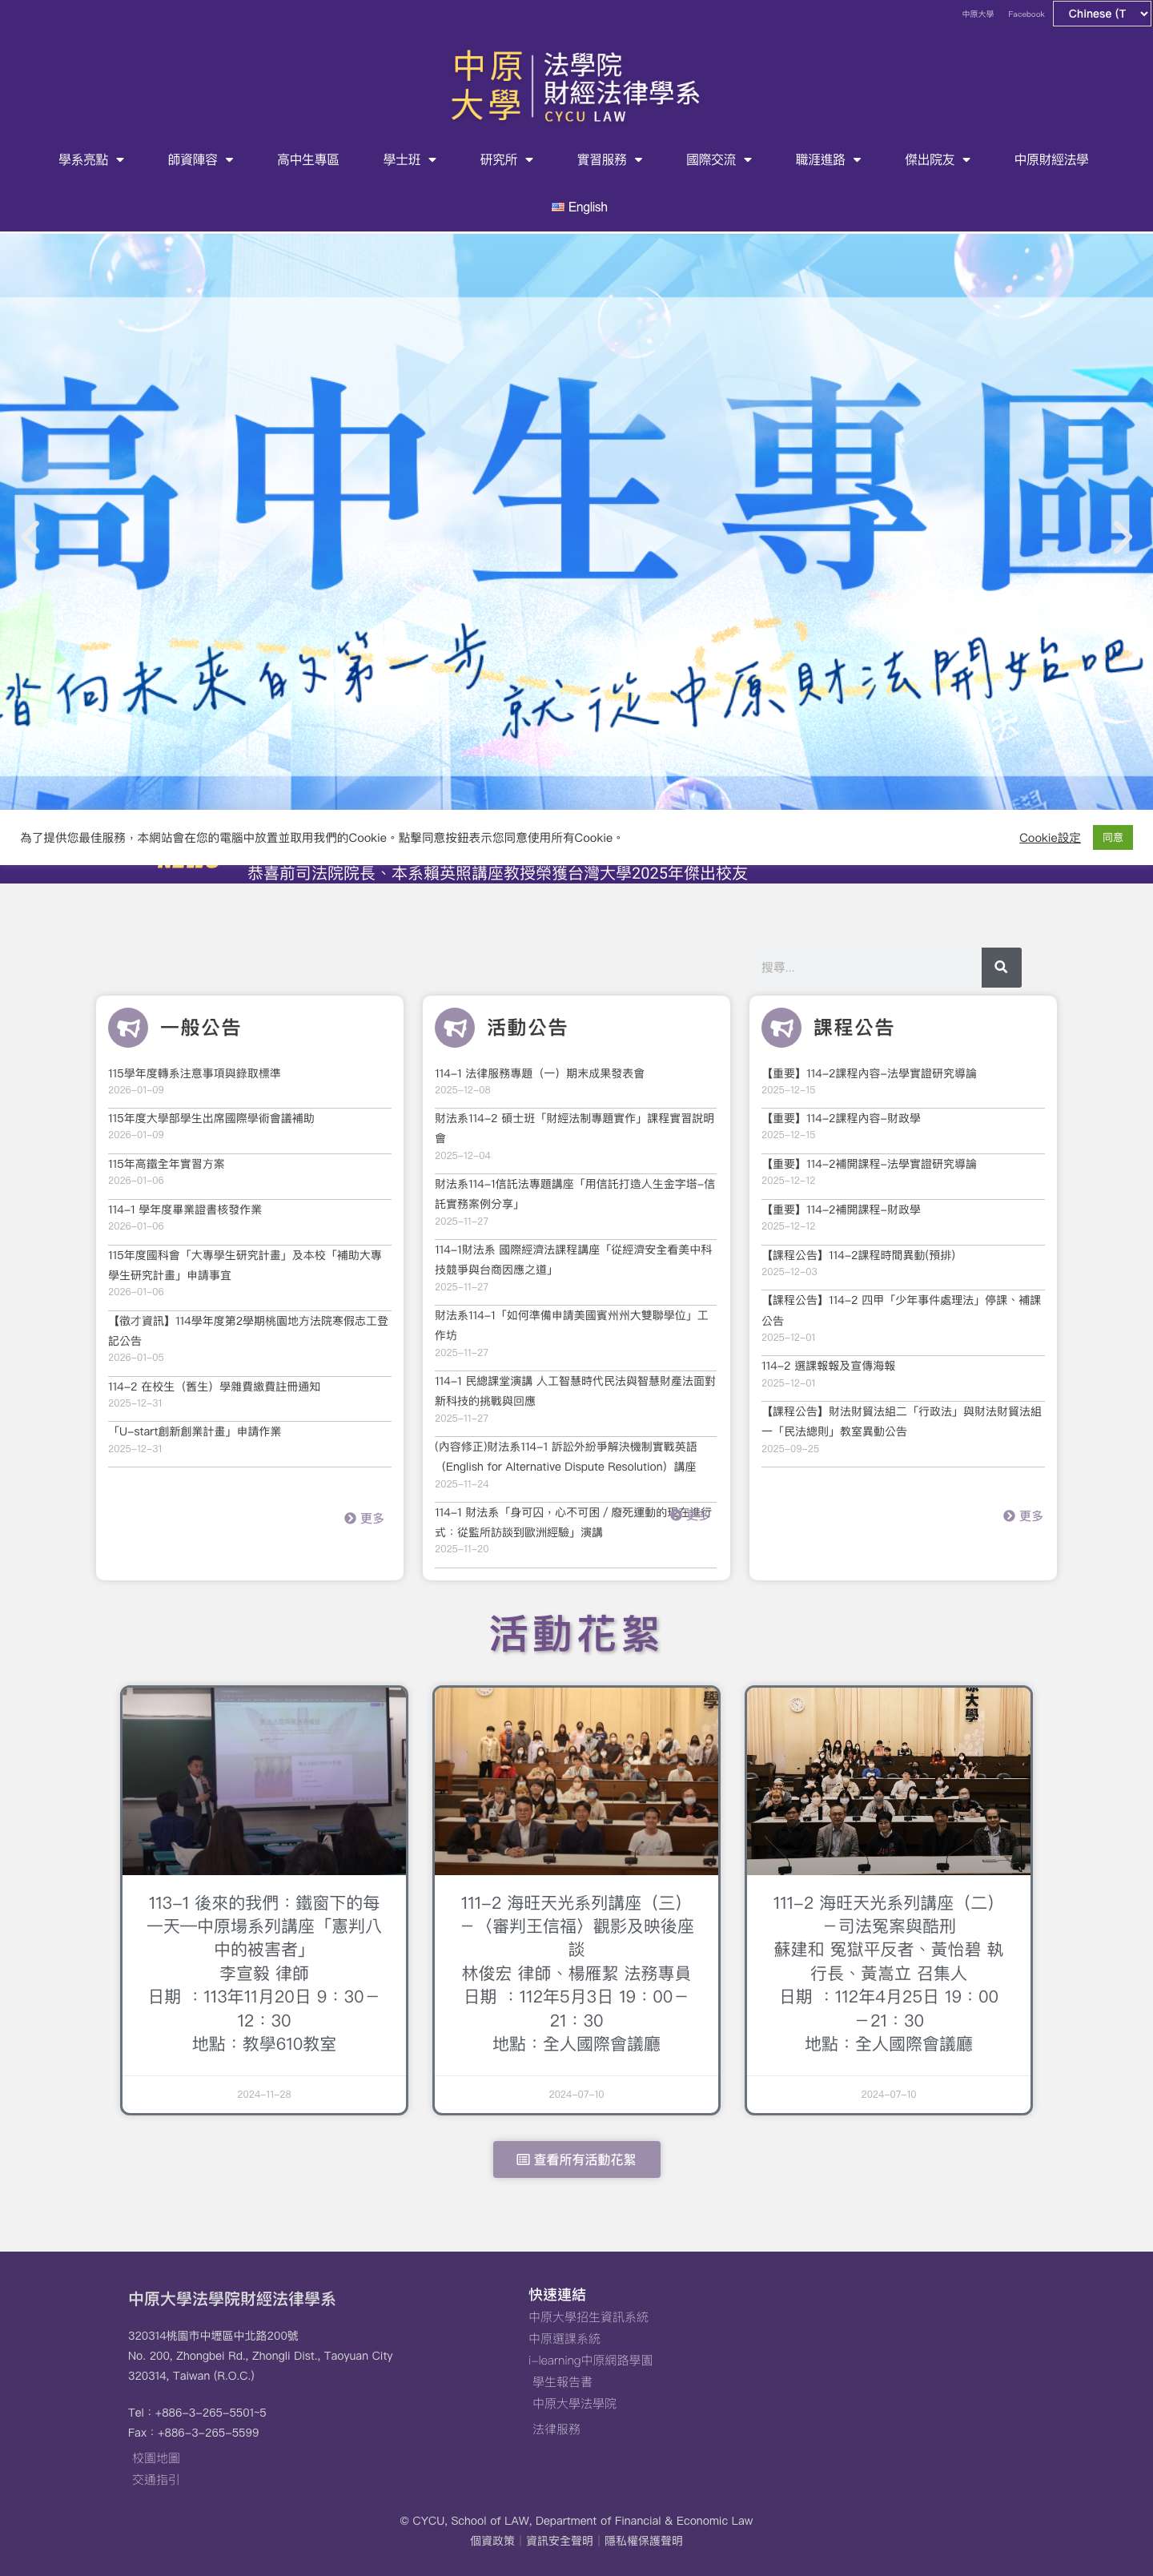Open Cookie設定 link
This screenshot has height=2576, width=1153.
click(x=1049, y=838)
